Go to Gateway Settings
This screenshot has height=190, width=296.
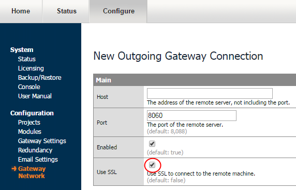(42, 141)
